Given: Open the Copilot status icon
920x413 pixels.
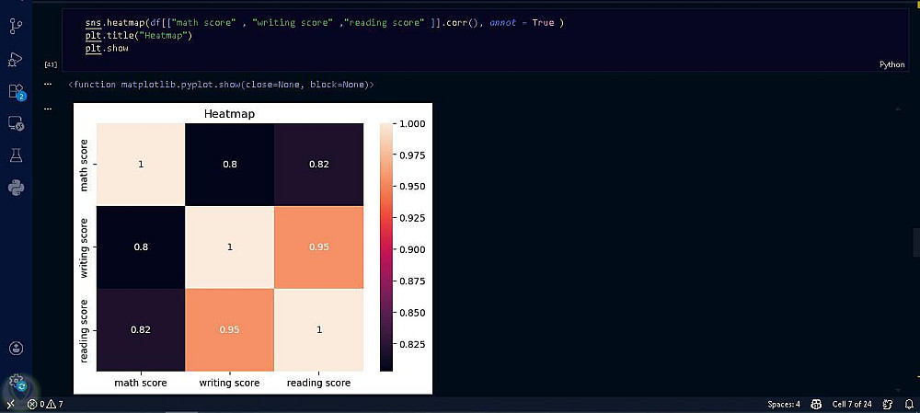Looking at the screenshot, I should [816, 404].
